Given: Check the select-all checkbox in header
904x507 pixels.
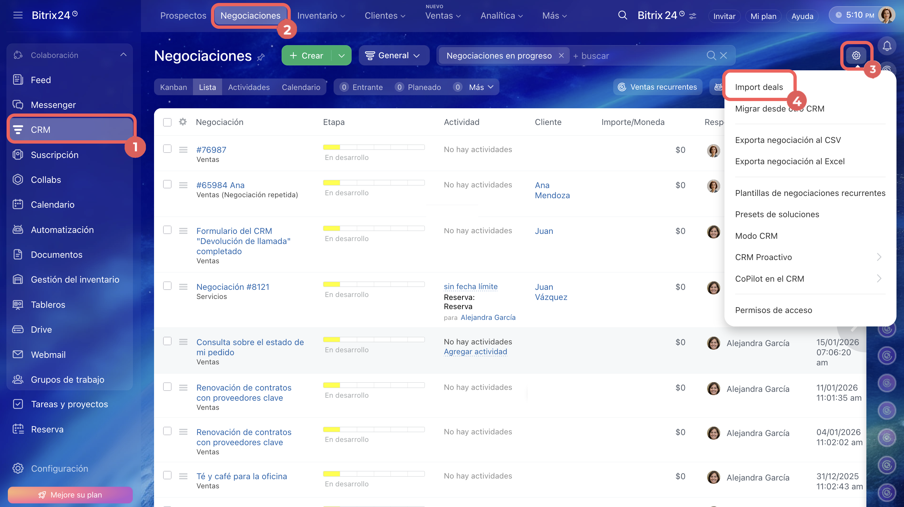Looking at the screenshot, I should coord(167,122).
